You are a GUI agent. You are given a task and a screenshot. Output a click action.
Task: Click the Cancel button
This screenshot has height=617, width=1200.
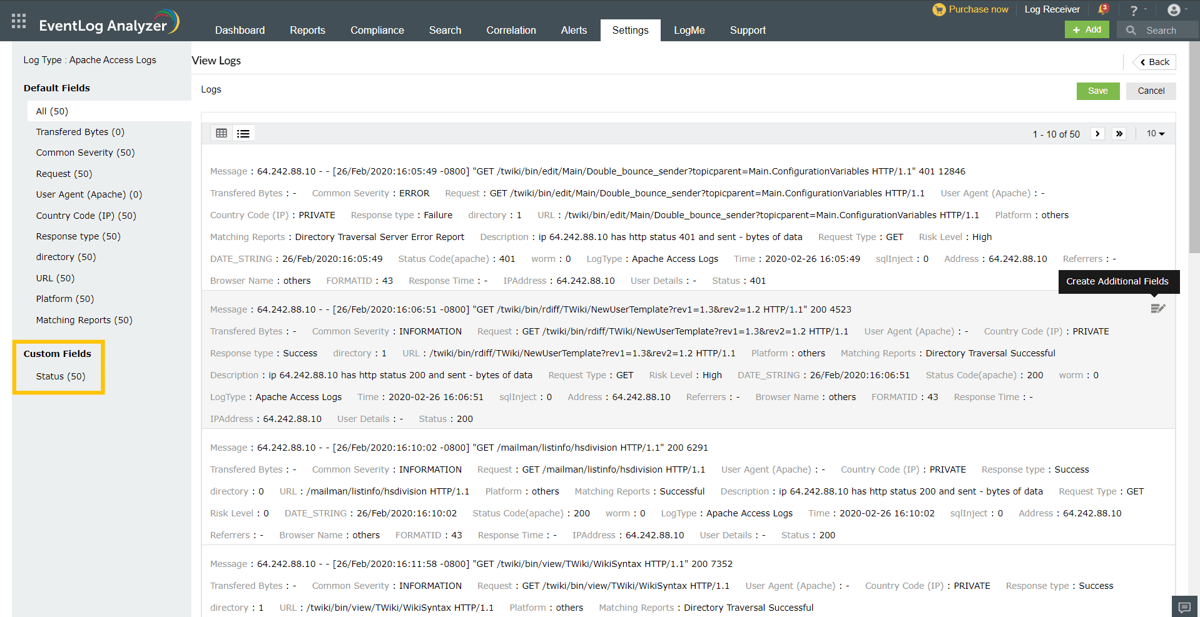tap(1151, 91)
